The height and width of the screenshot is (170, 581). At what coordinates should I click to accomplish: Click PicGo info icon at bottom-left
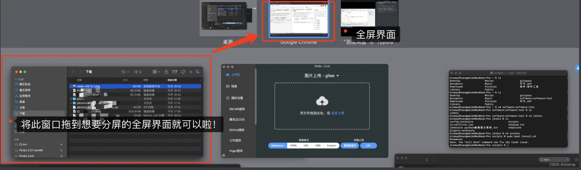click(x=223, y=155)
